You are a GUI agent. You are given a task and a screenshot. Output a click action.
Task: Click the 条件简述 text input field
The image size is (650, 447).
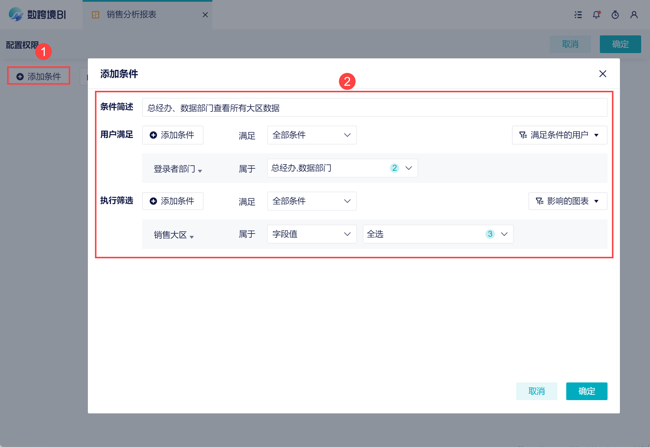point(374,108)
